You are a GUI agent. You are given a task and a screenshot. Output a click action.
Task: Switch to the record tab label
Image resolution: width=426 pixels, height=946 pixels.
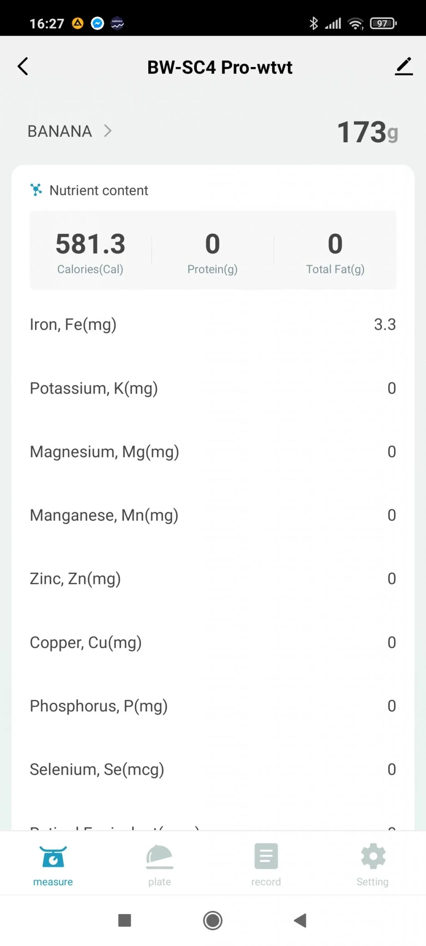click(266, 882)
